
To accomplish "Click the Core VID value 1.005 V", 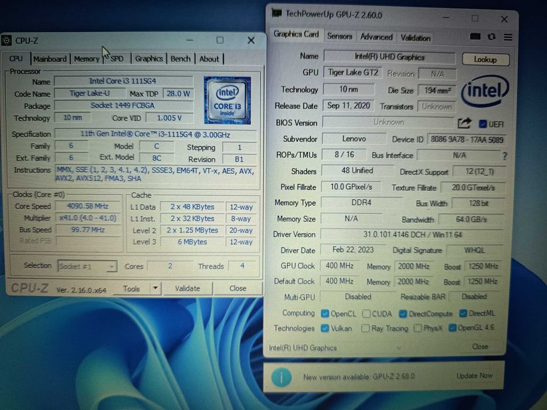I will 169,118.
